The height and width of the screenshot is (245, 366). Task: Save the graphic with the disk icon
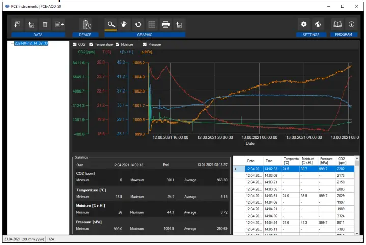tap(179, 24)
